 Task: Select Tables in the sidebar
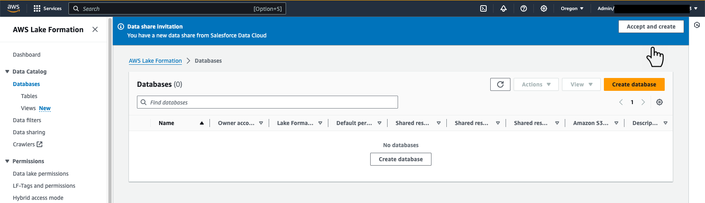pyautogui.click(x=29, y=96)
